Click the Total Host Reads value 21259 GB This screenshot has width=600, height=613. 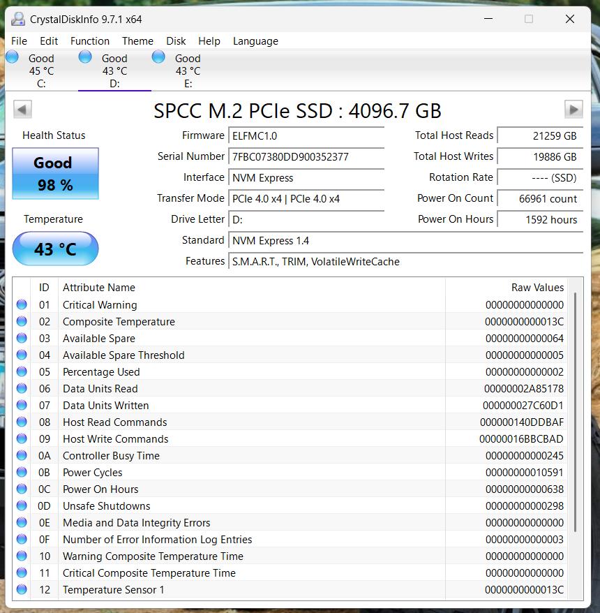tap(540, 136)
